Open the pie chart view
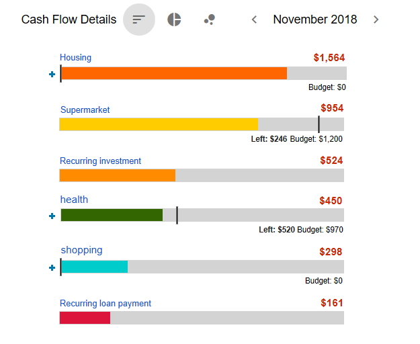 pyautogui.click(x=174, y=19)
